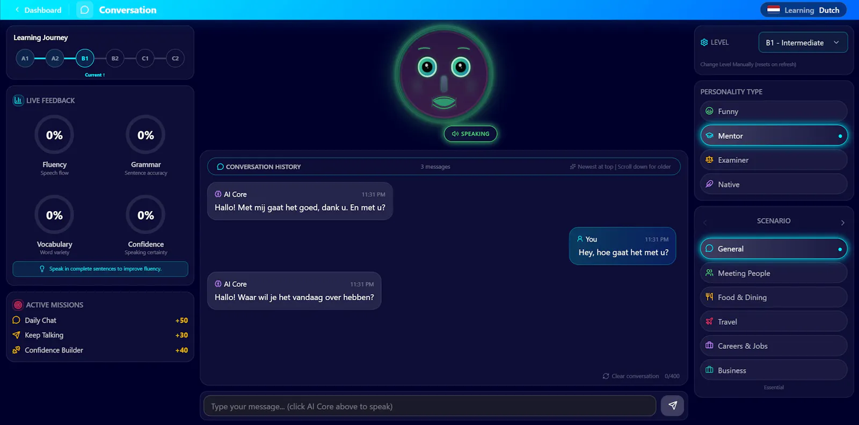This screenshot has width=859, height=425.
Task: Click the '3 messages' count label
Action: pyautogui.click(x=435, y=167)
